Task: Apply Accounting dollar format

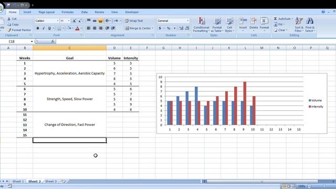Action: (x=160, y=28)
